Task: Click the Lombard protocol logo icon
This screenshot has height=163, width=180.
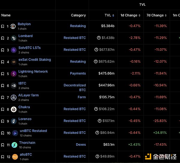Action: [14, 38]
